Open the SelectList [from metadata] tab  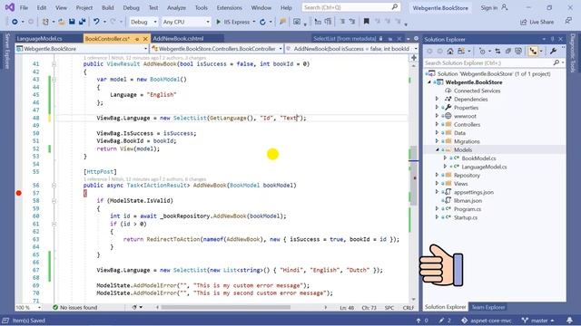(x=345, y=38)
